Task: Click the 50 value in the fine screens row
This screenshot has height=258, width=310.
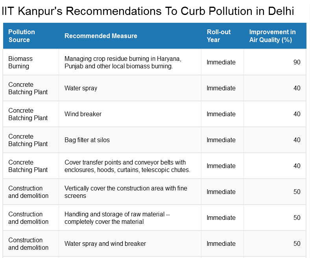Action: point(297,192)
